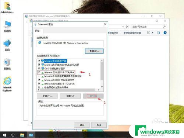Toggle the File and Printer Sharing checkbox

39,65
